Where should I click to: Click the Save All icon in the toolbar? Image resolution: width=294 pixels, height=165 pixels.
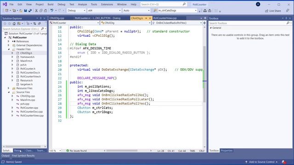tap(30, 11)
